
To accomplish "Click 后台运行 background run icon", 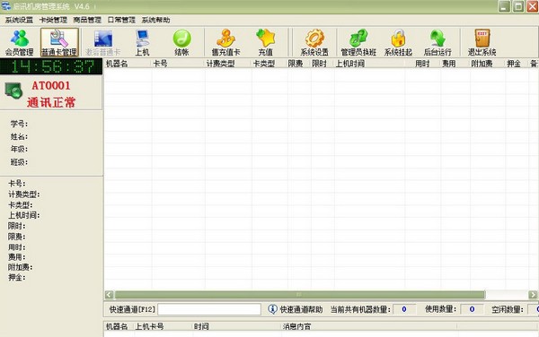I will pos(437,42).
